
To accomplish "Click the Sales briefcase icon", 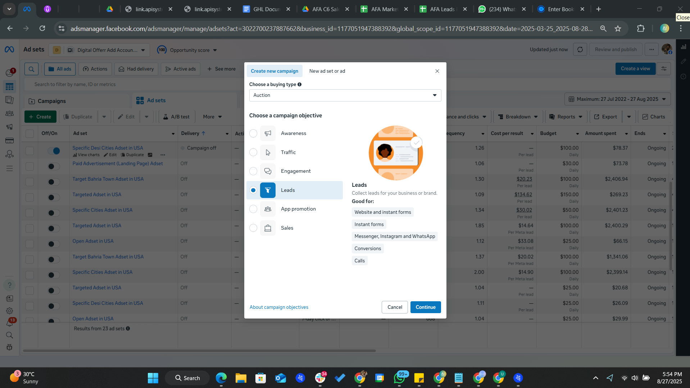I will (268, 228).
